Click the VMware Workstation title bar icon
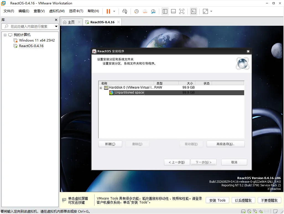 (x=3, y=3)
